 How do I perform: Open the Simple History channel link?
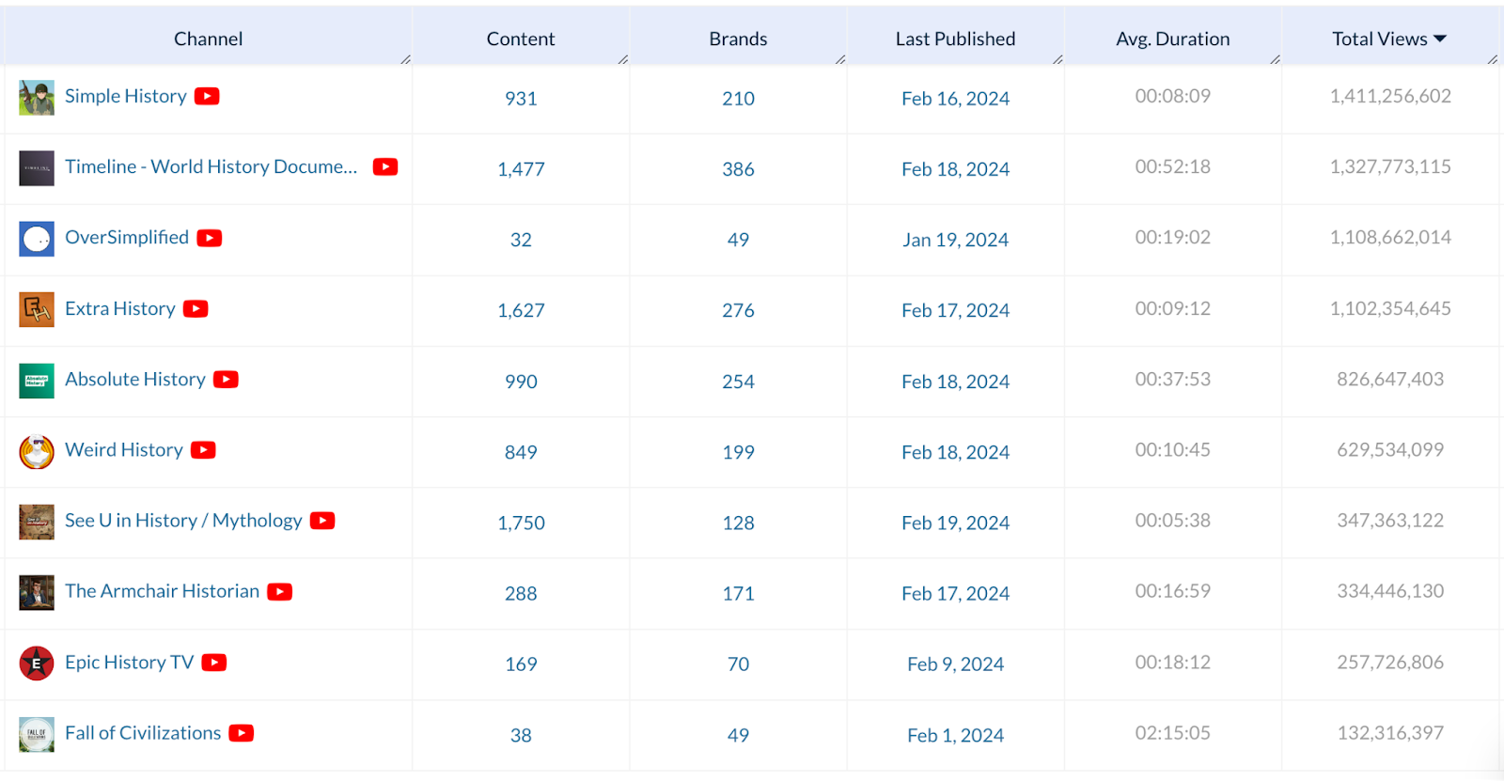point(125,96)
